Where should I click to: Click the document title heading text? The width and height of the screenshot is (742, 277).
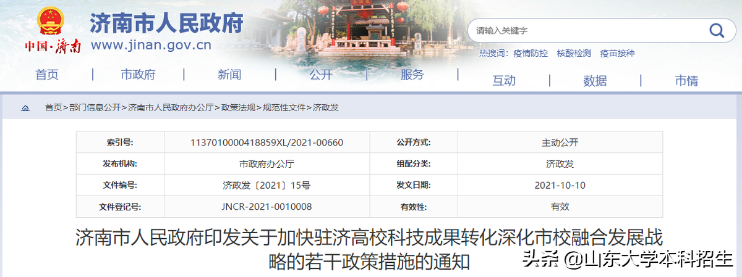click(x=369, y=249)
